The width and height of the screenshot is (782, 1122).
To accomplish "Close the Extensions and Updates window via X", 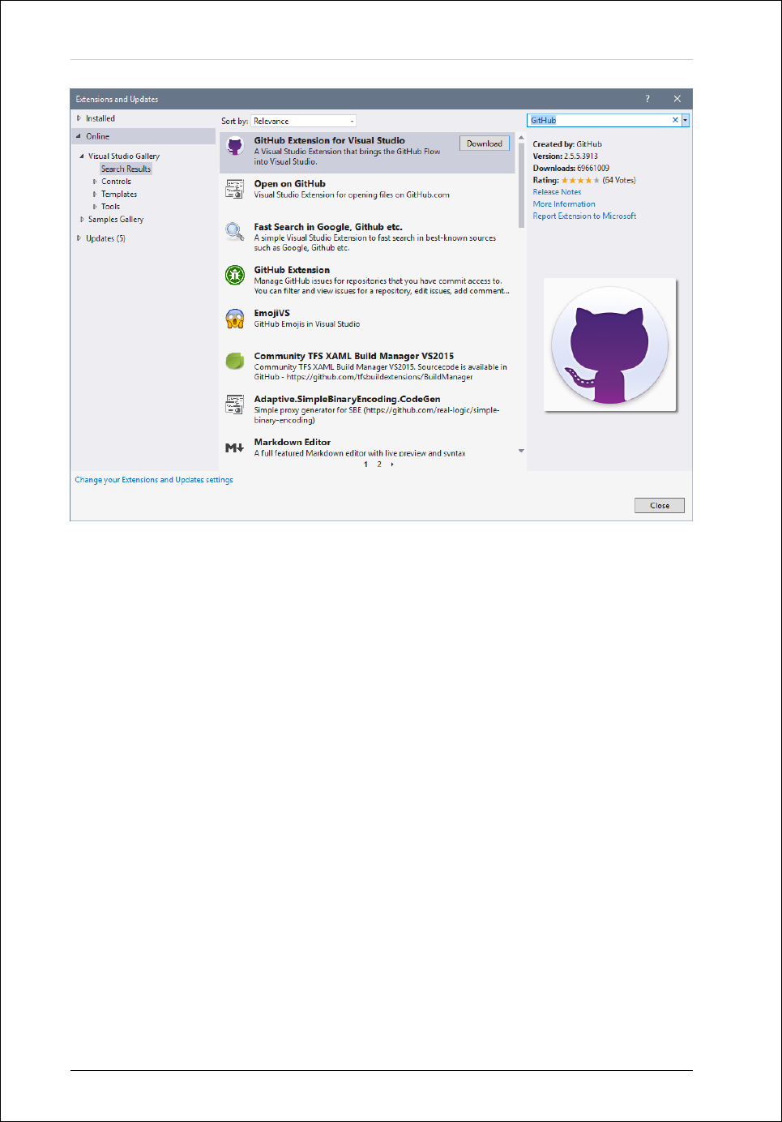I will (x=677, y=99).
